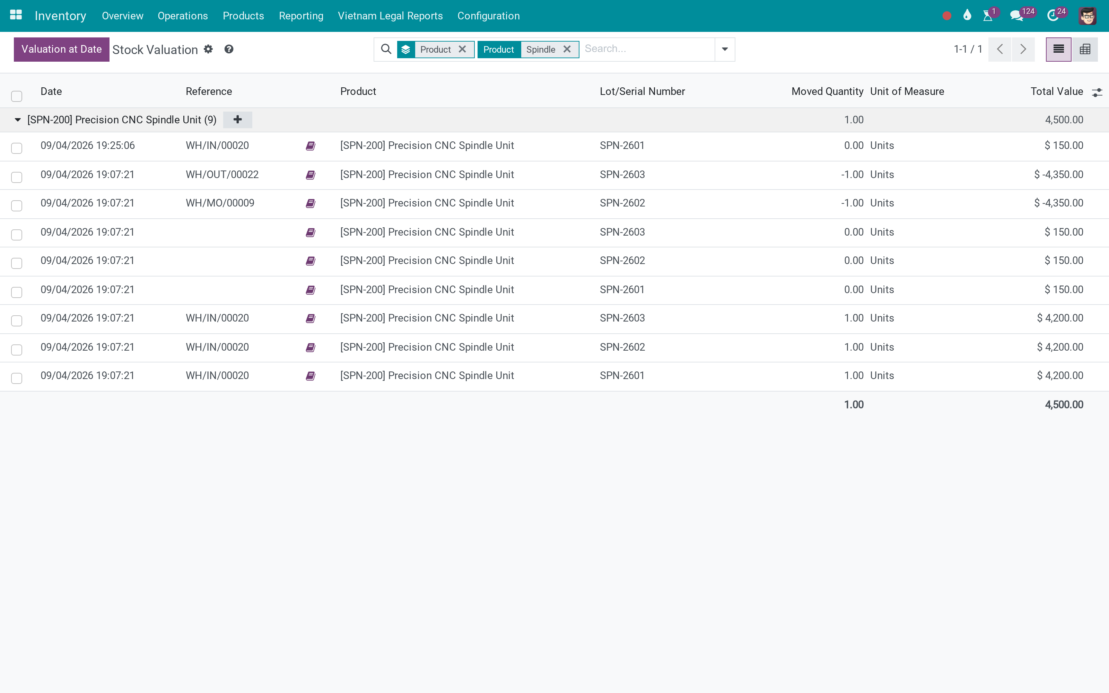Check the SPN-2603 0.00 quantity row checkbox
Viewport: 1109px width, 693px height.
pyautogui.click(x=17, y=235)
